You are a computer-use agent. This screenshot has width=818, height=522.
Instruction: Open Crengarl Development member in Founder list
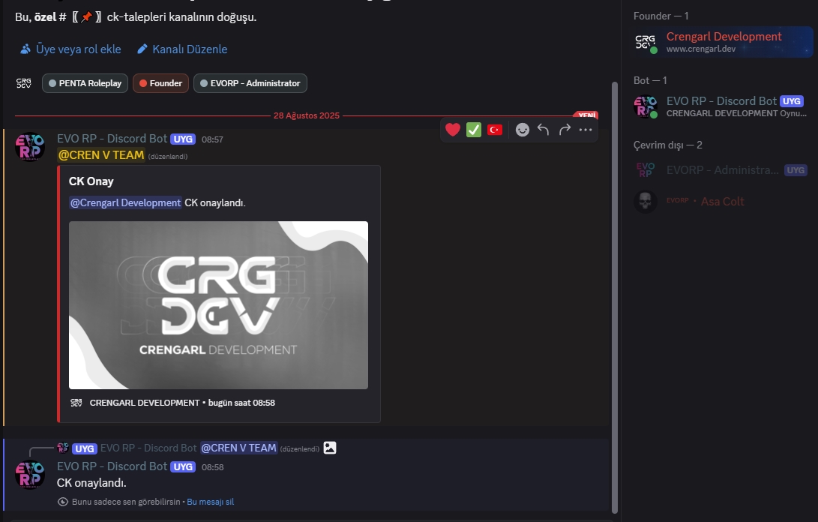[722, 42]
